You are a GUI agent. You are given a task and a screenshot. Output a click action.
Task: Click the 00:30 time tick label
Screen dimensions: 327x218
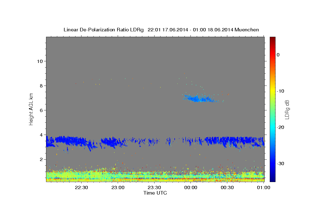click(227, 187)
